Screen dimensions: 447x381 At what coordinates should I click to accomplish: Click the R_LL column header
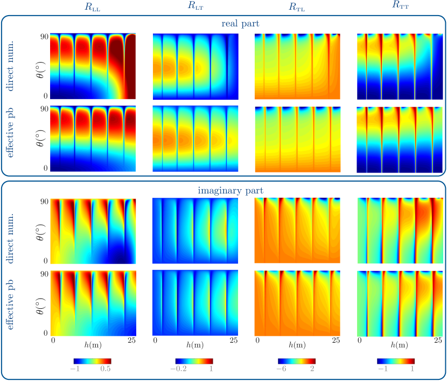point(93,7)
